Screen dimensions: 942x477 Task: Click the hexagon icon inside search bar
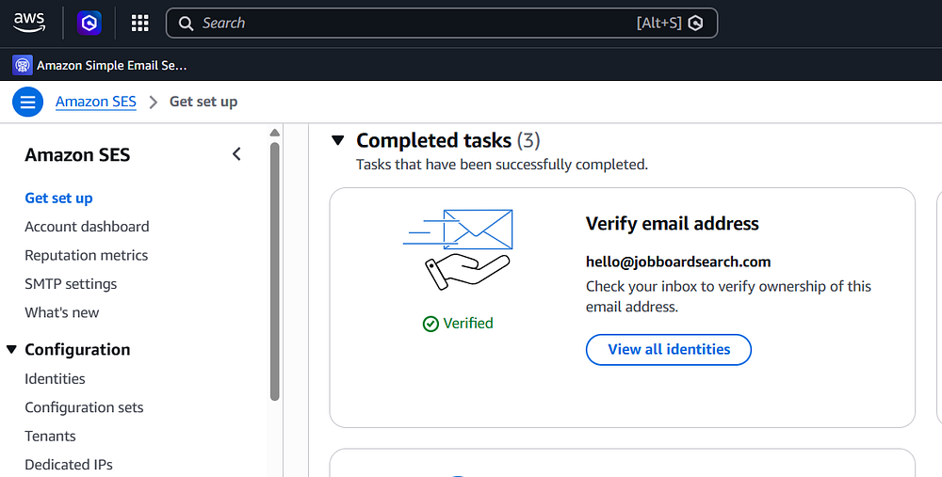(x=695, y=24)
